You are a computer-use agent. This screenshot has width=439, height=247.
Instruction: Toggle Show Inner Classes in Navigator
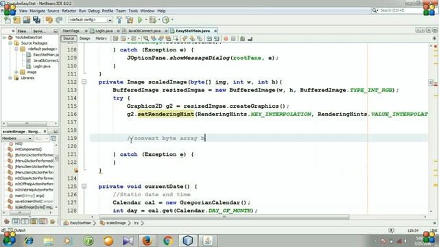[x=43, y=222]
